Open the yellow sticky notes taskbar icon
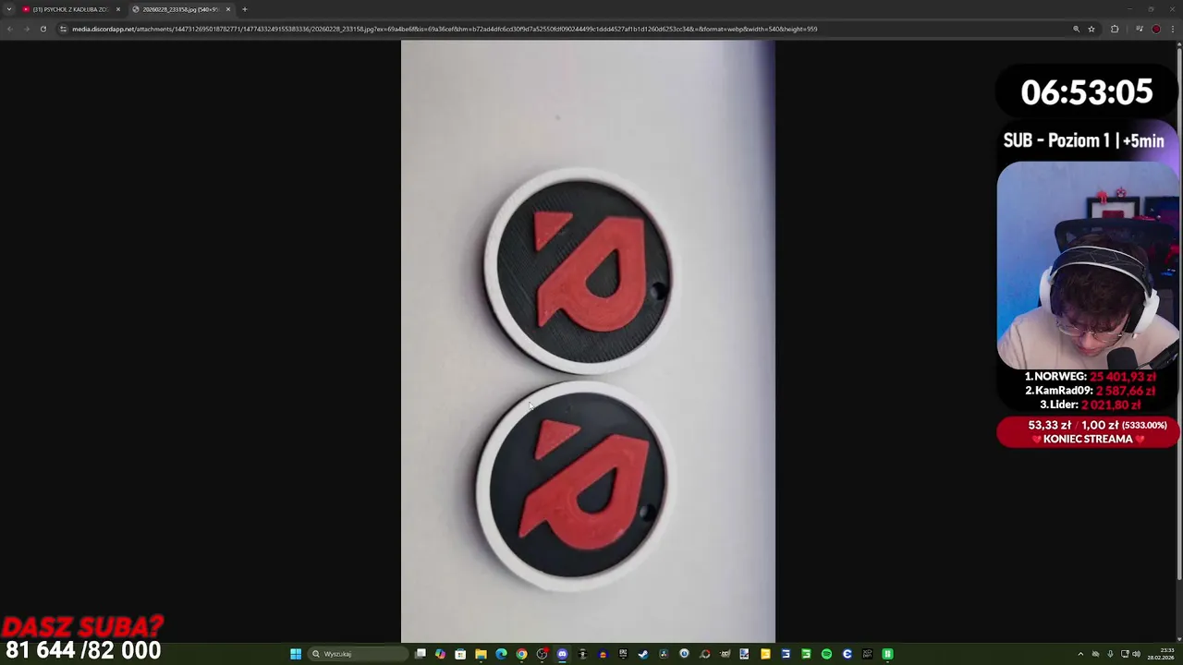The width and height of the screenshot is (1183, 665). tap(765, 654)
